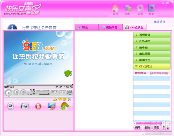Expand the 色彩调节 section
Screen dimensions: 174x136
point(152,41)
